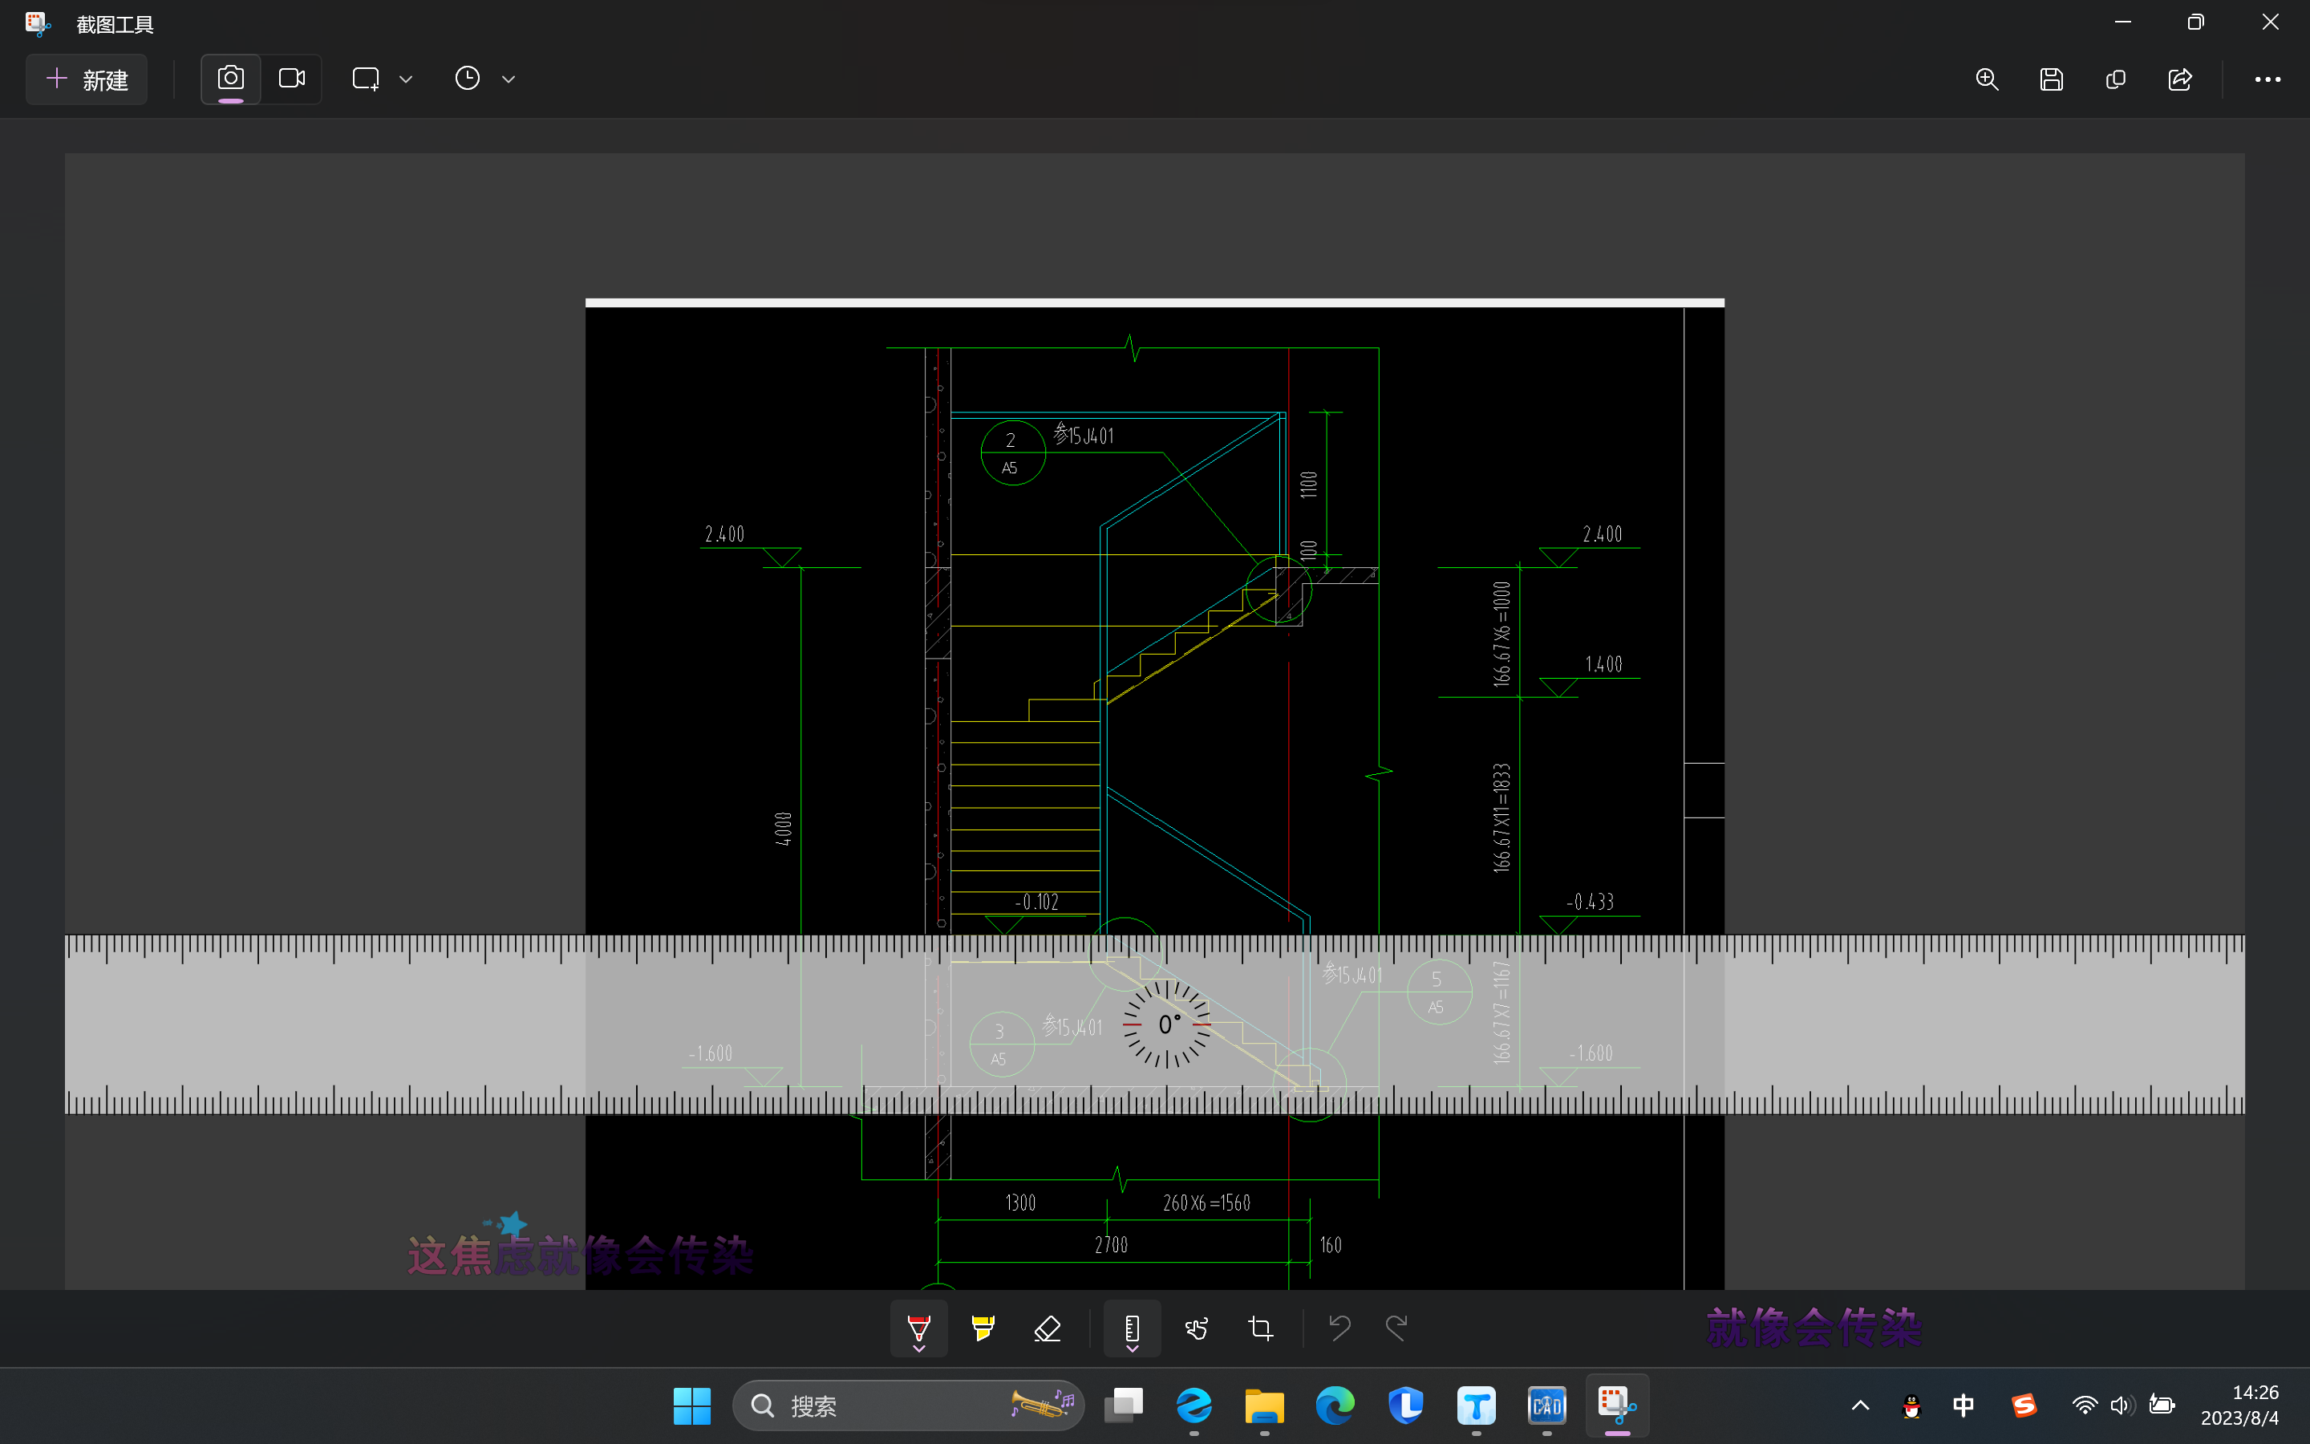Open the CAD application on the taskbar

pos(1547,1405)
